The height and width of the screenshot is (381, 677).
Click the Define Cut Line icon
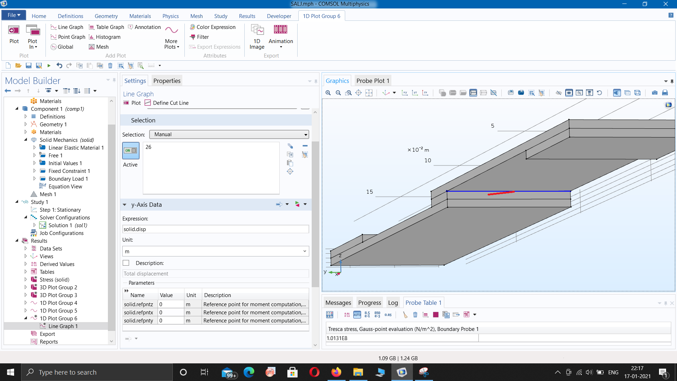(x=148, y=103)
